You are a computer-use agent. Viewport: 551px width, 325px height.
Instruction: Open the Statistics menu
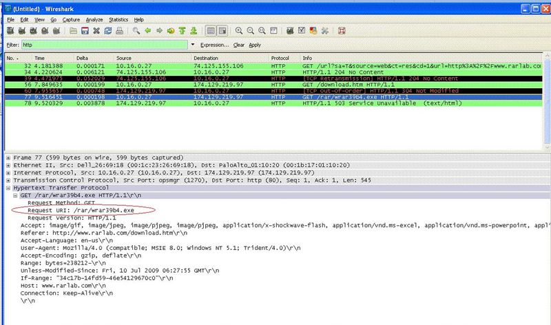coord(118,20)
